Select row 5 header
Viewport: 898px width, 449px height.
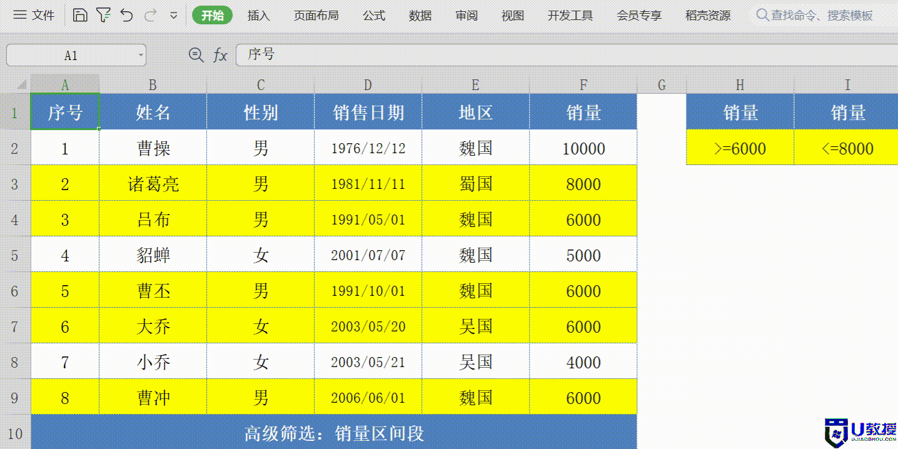pos(15,255)
